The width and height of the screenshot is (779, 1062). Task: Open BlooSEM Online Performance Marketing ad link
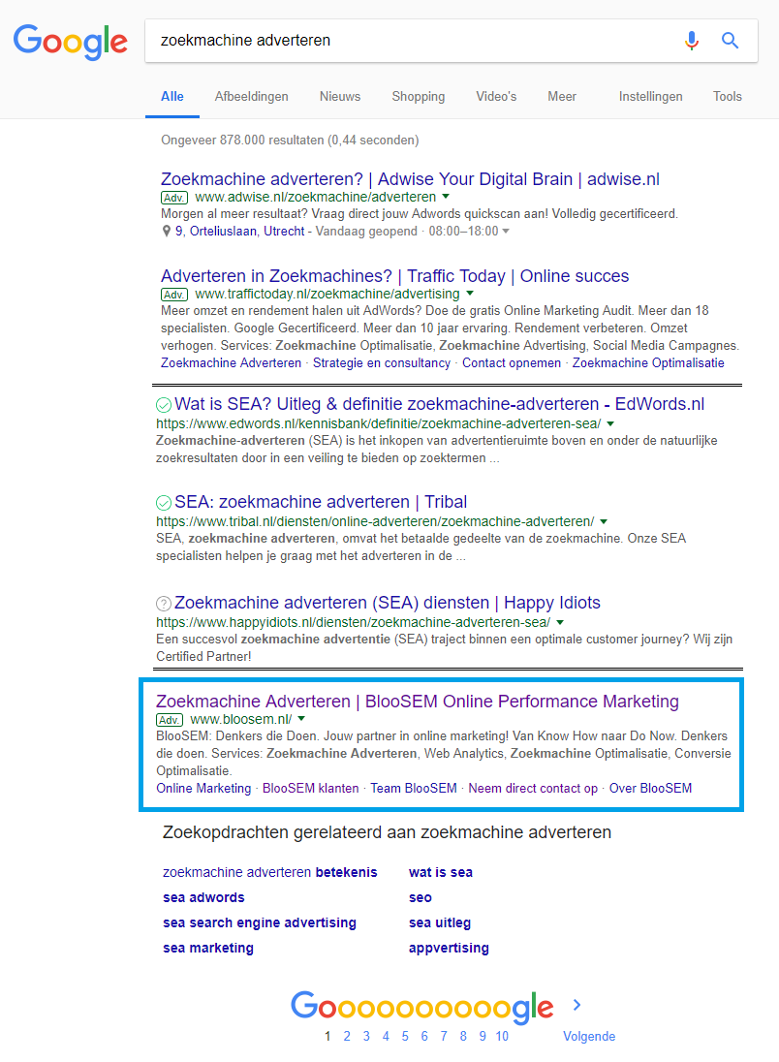pos(417,701)
